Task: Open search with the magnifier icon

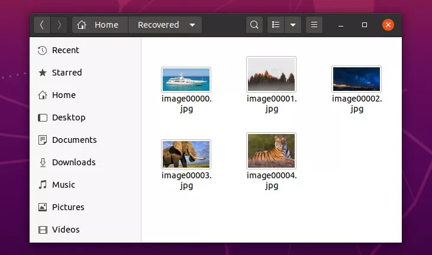Action: click(254, 25)
